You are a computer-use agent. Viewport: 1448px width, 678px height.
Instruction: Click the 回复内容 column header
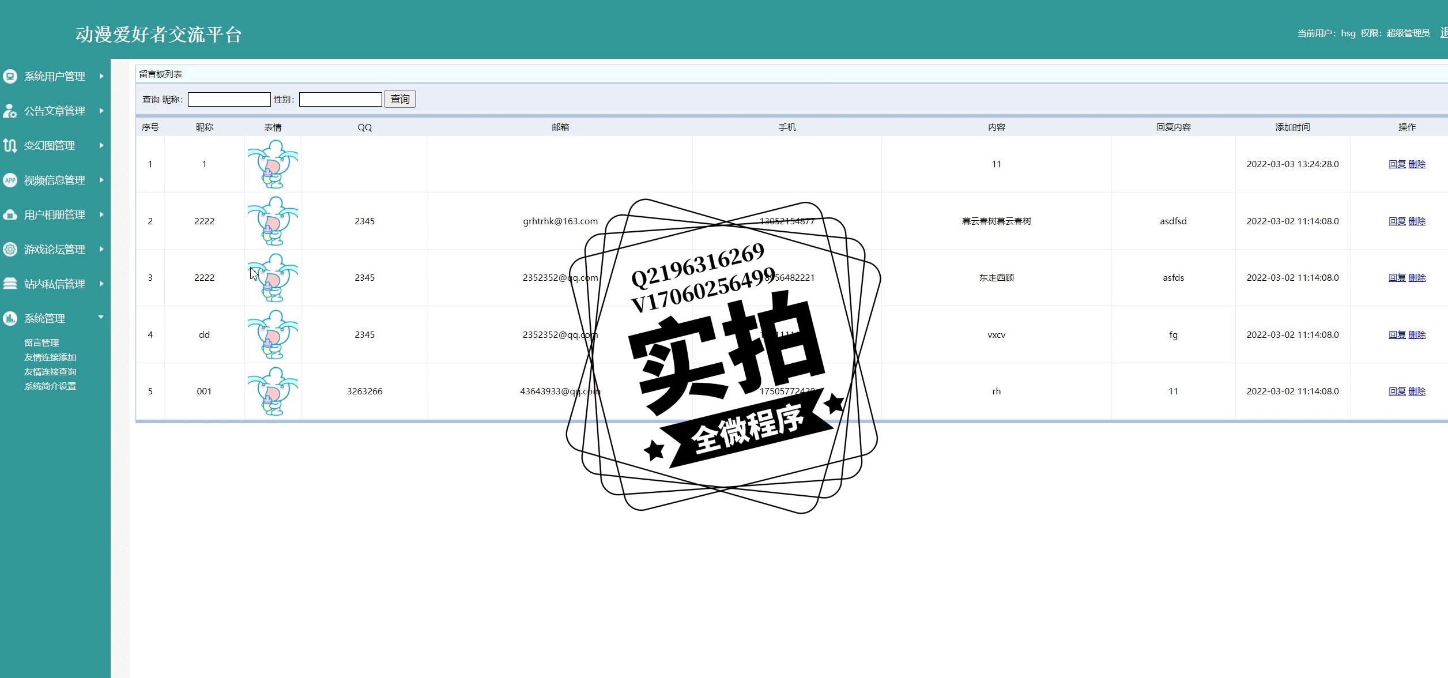click(1173, 127)
